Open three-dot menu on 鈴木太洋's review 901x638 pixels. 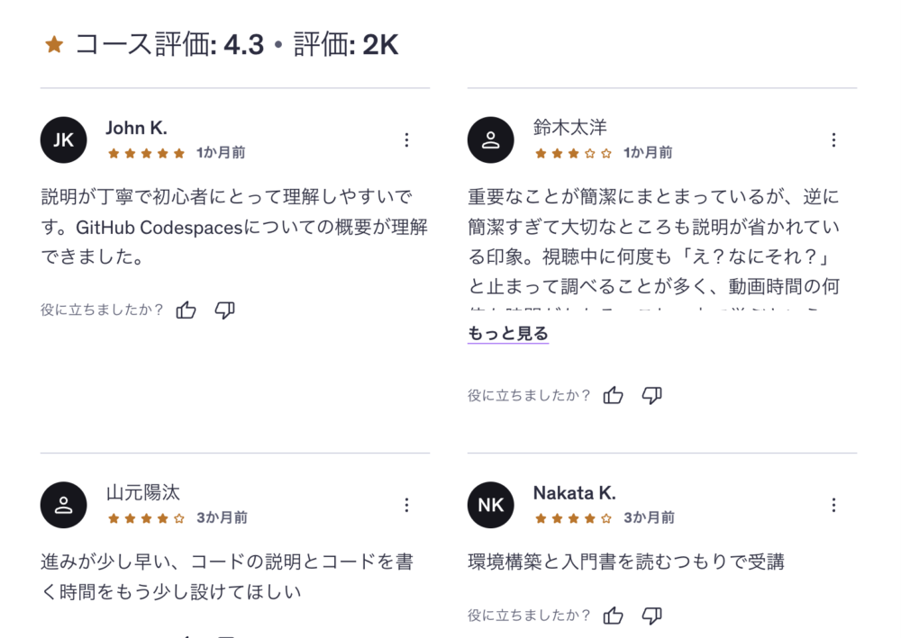pos(833,139)
